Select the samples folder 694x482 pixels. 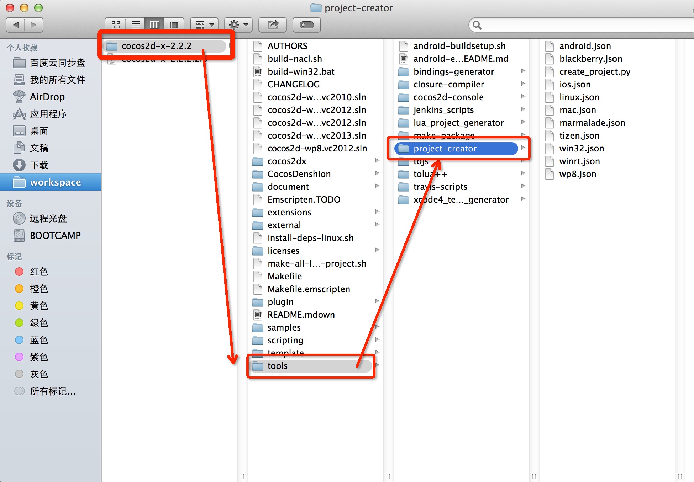point(310,328)
